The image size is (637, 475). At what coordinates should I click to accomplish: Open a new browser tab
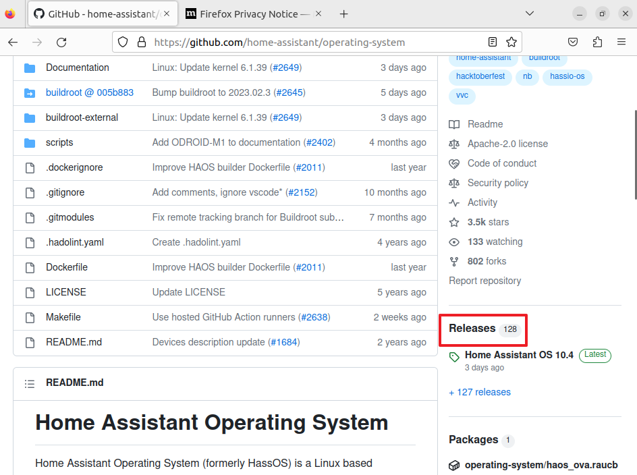[x=343, y=13]
